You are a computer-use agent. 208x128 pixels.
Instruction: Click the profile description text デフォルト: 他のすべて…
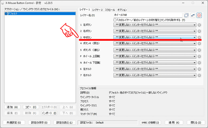tap(138, 92)
